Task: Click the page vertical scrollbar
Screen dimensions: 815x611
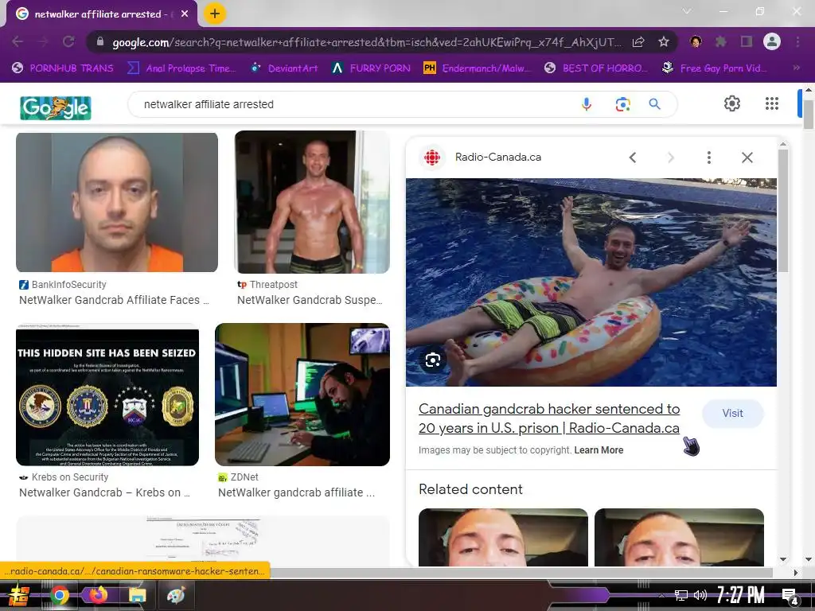Action: point(809,115)
